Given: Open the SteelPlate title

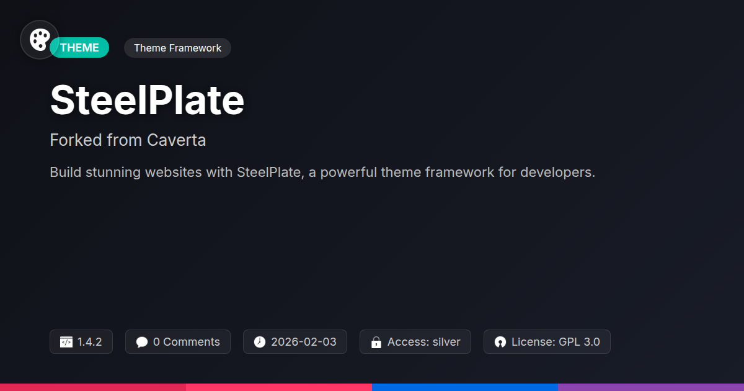Looking at the screenshot, I should tap(147, 101).
